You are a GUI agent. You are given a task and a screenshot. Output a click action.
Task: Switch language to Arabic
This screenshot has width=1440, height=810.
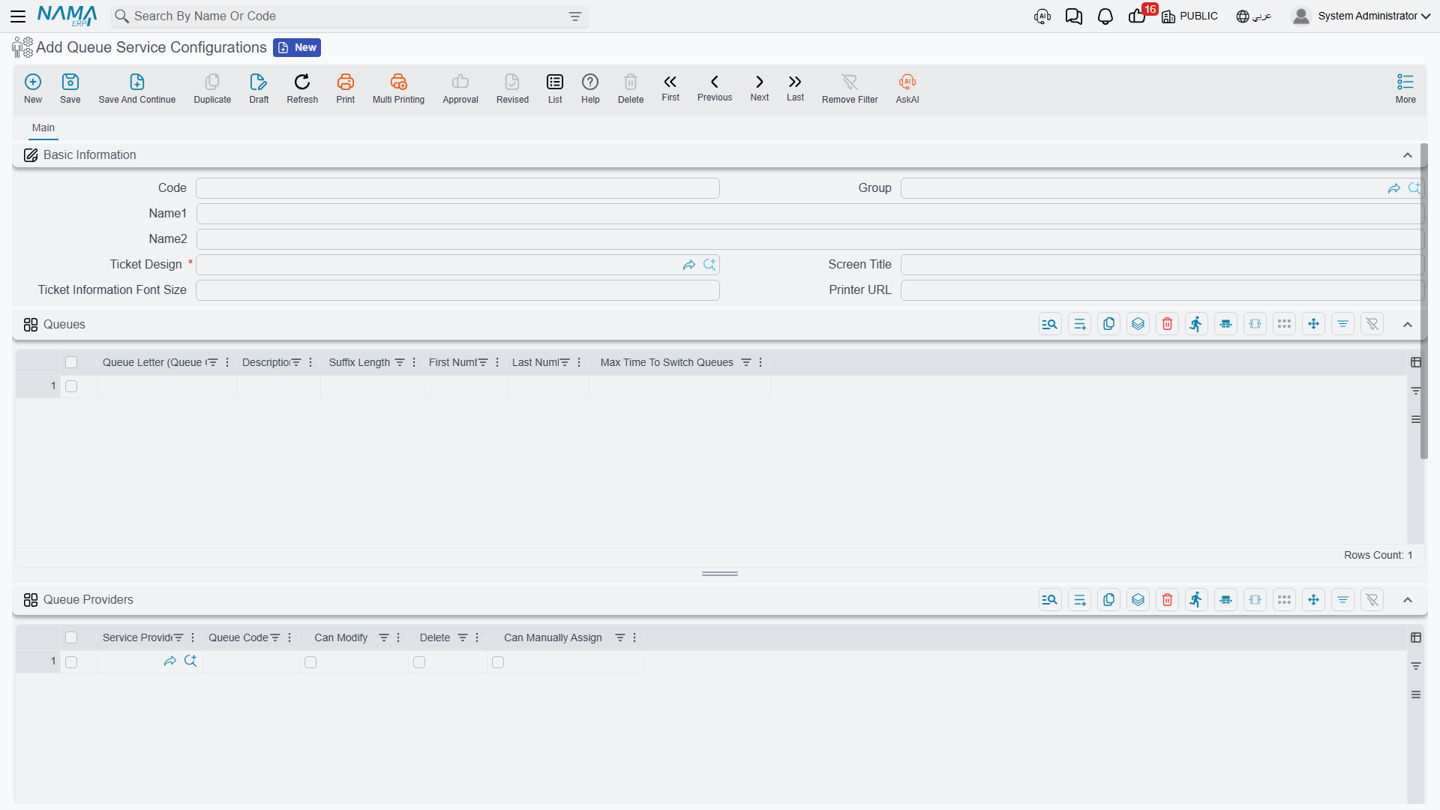[1254, 16]
